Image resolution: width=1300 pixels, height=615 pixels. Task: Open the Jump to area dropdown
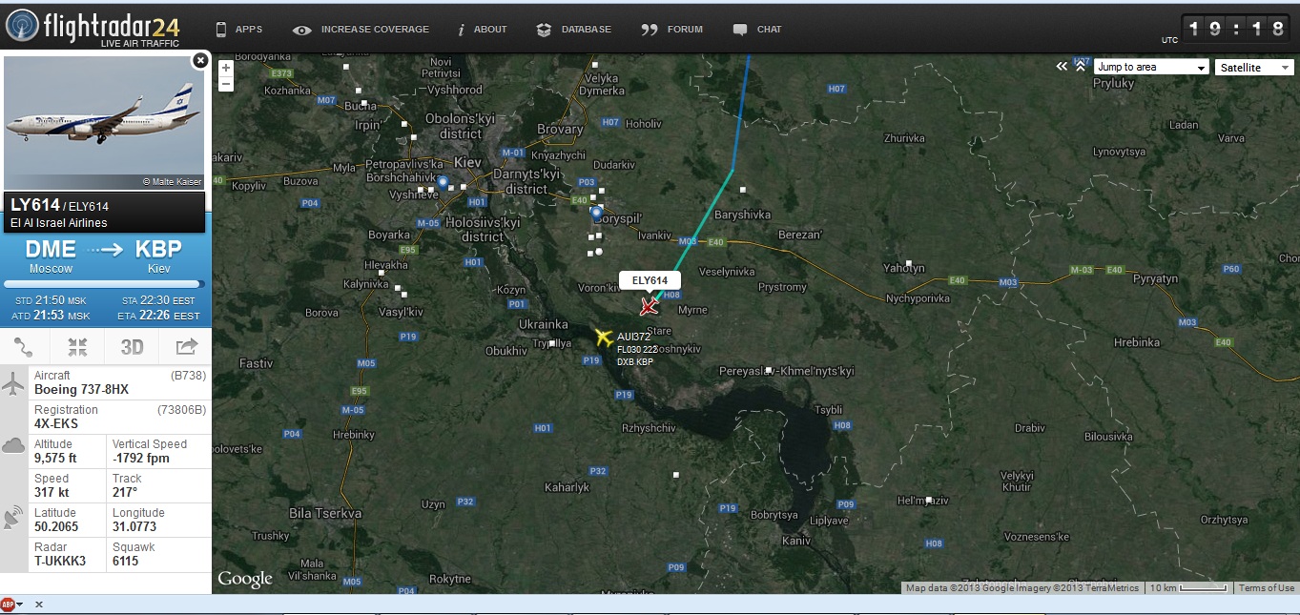click(1151, 68)
